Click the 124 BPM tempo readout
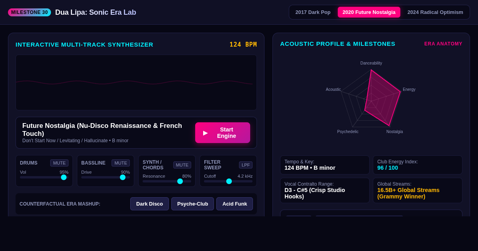This screenshot has height=251, width=478. (x=243, y=45)
